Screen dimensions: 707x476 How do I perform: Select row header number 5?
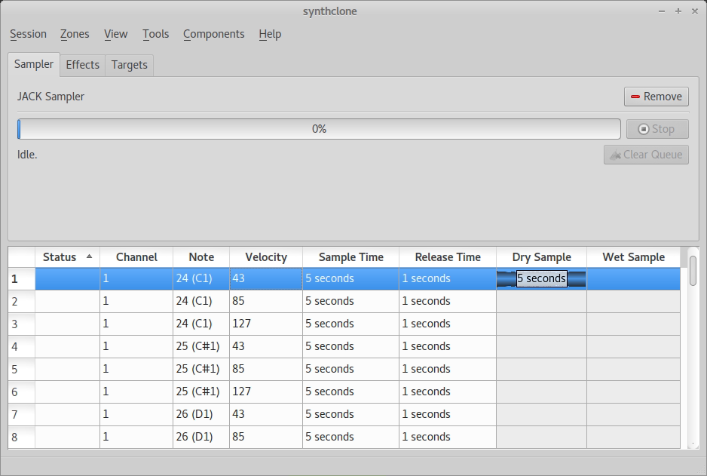[22, 369]
